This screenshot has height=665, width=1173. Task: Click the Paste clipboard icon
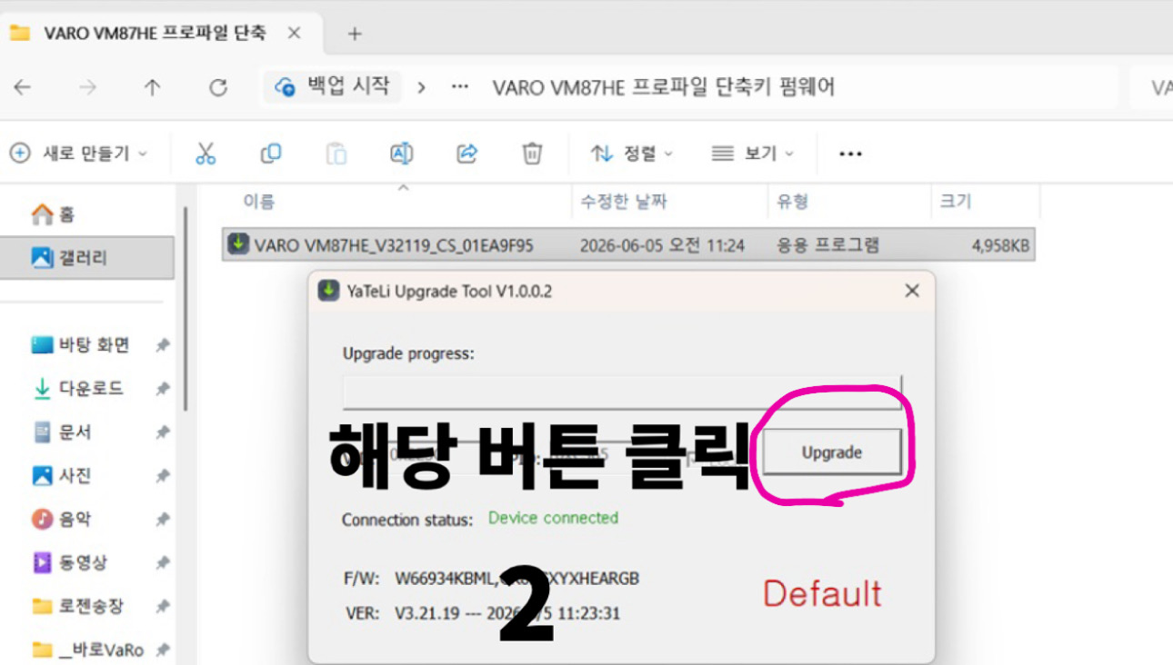pyautogui.click(x=336, y=154)
